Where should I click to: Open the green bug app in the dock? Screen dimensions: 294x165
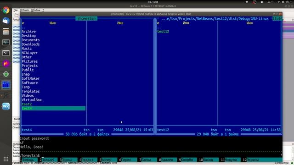(6, 74)
